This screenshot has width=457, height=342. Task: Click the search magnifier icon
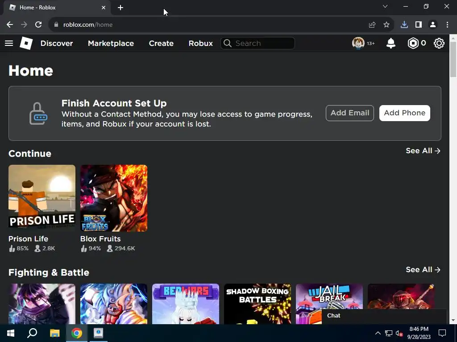[x=228, y=43]
